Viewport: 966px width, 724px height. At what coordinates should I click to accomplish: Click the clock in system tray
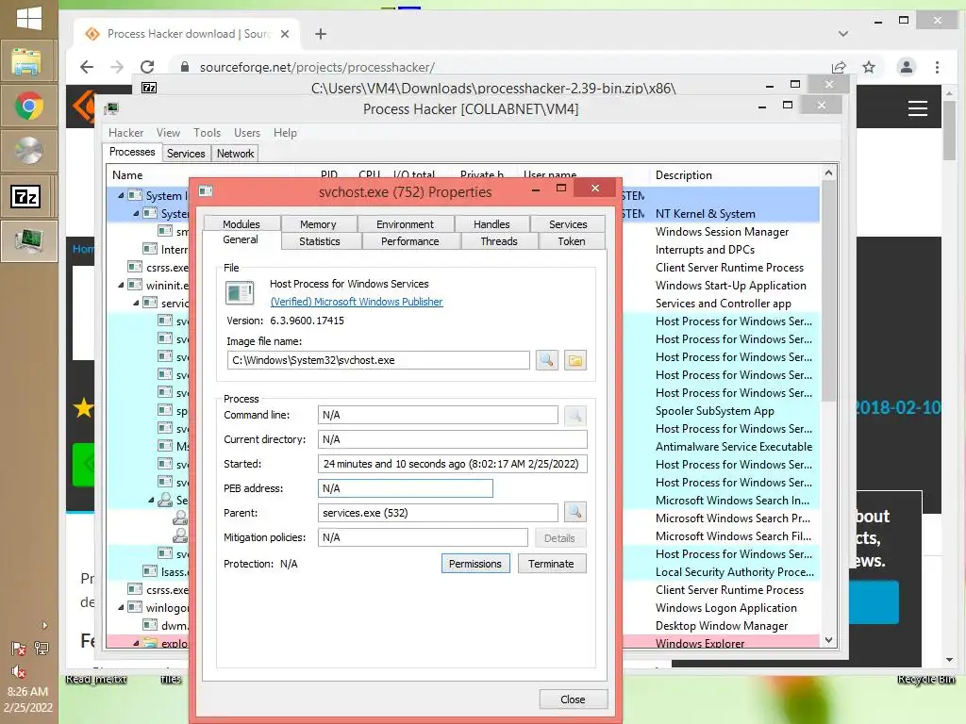click(28, 699)
